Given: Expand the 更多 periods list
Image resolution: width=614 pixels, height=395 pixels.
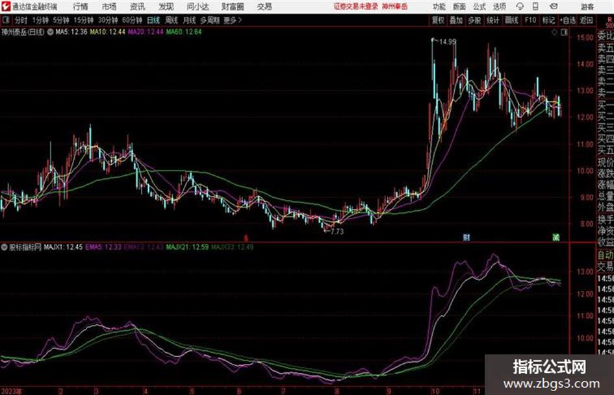Looking at the screenshot, I should [x=233, y=20].
